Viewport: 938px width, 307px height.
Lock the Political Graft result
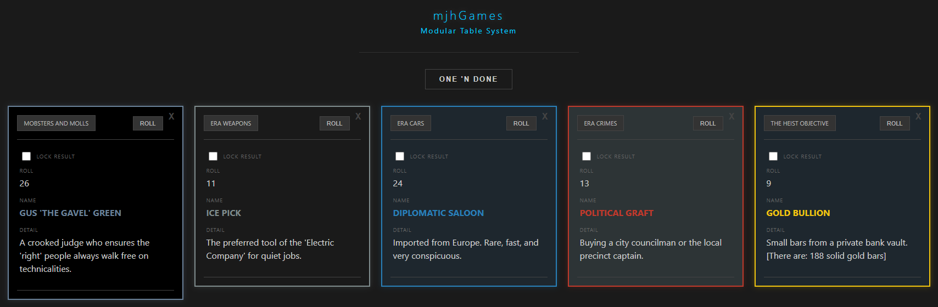click(x=587, y=156)
